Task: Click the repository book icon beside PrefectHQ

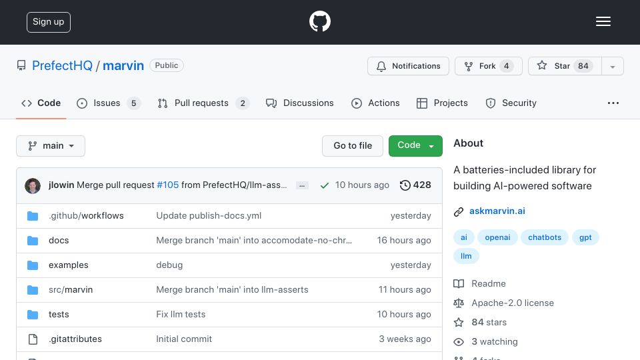Action: (x=21, y=65)
